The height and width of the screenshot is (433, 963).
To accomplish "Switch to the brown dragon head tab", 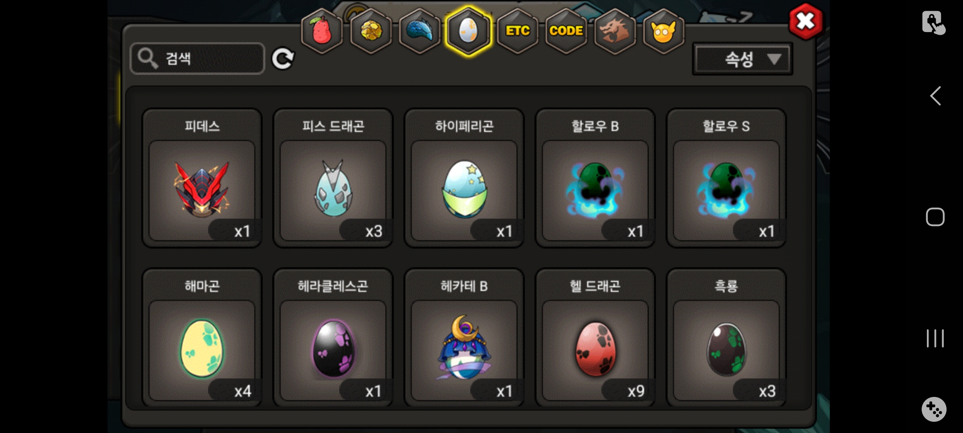I will 615,31.
